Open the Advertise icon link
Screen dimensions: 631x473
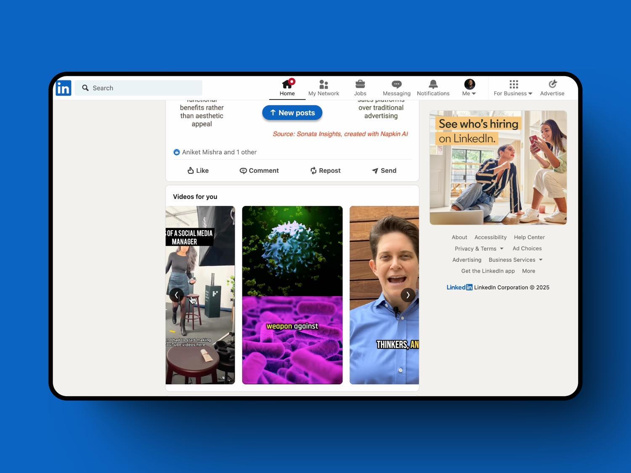tap(552, 88)
